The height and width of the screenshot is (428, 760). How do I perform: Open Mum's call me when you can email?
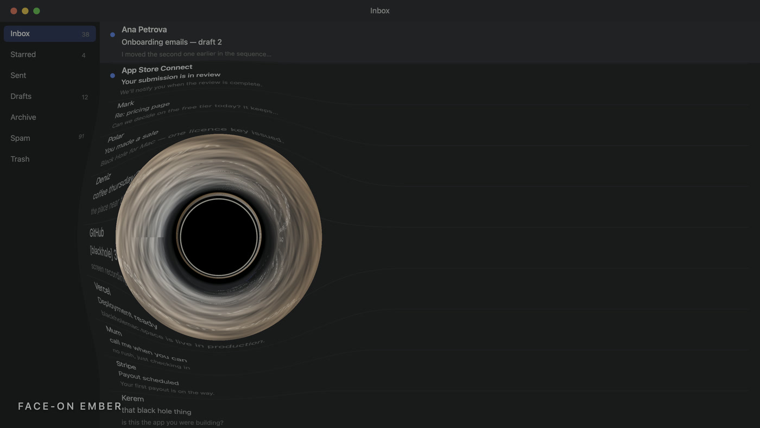[148, 348]
